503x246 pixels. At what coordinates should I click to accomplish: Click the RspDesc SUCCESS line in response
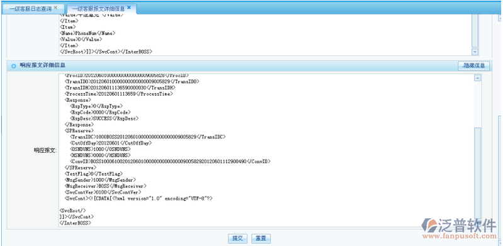(x=105, y=118)
